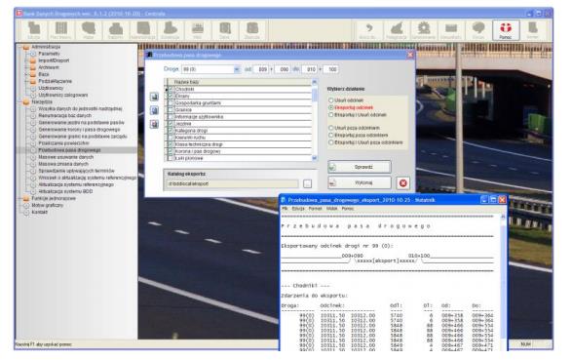Open the Format menu in Notepad
Screen dimensions: 572x360
coord(315,209)
